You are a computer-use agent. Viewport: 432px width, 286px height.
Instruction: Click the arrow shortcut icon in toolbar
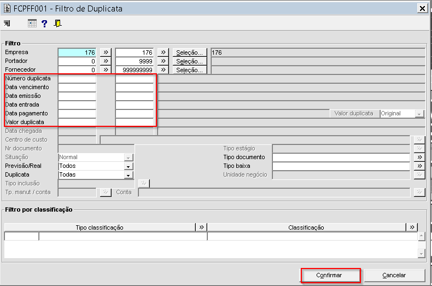[7, 24]
